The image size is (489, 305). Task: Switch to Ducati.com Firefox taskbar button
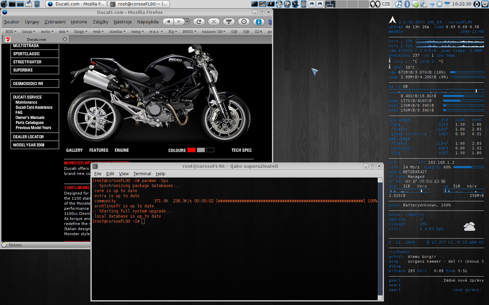click(x=76, y=4)
